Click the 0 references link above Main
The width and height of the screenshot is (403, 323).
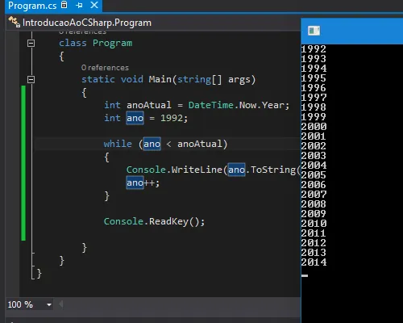tap(105, 68)
